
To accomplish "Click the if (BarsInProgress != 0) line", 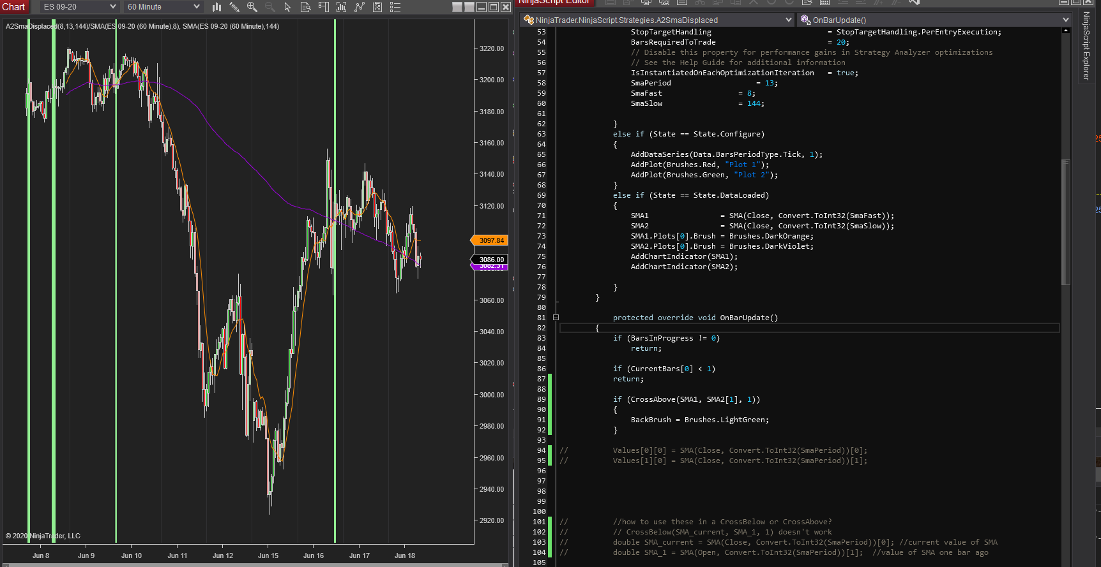I will pyautogui.click(x=666, y=338).
